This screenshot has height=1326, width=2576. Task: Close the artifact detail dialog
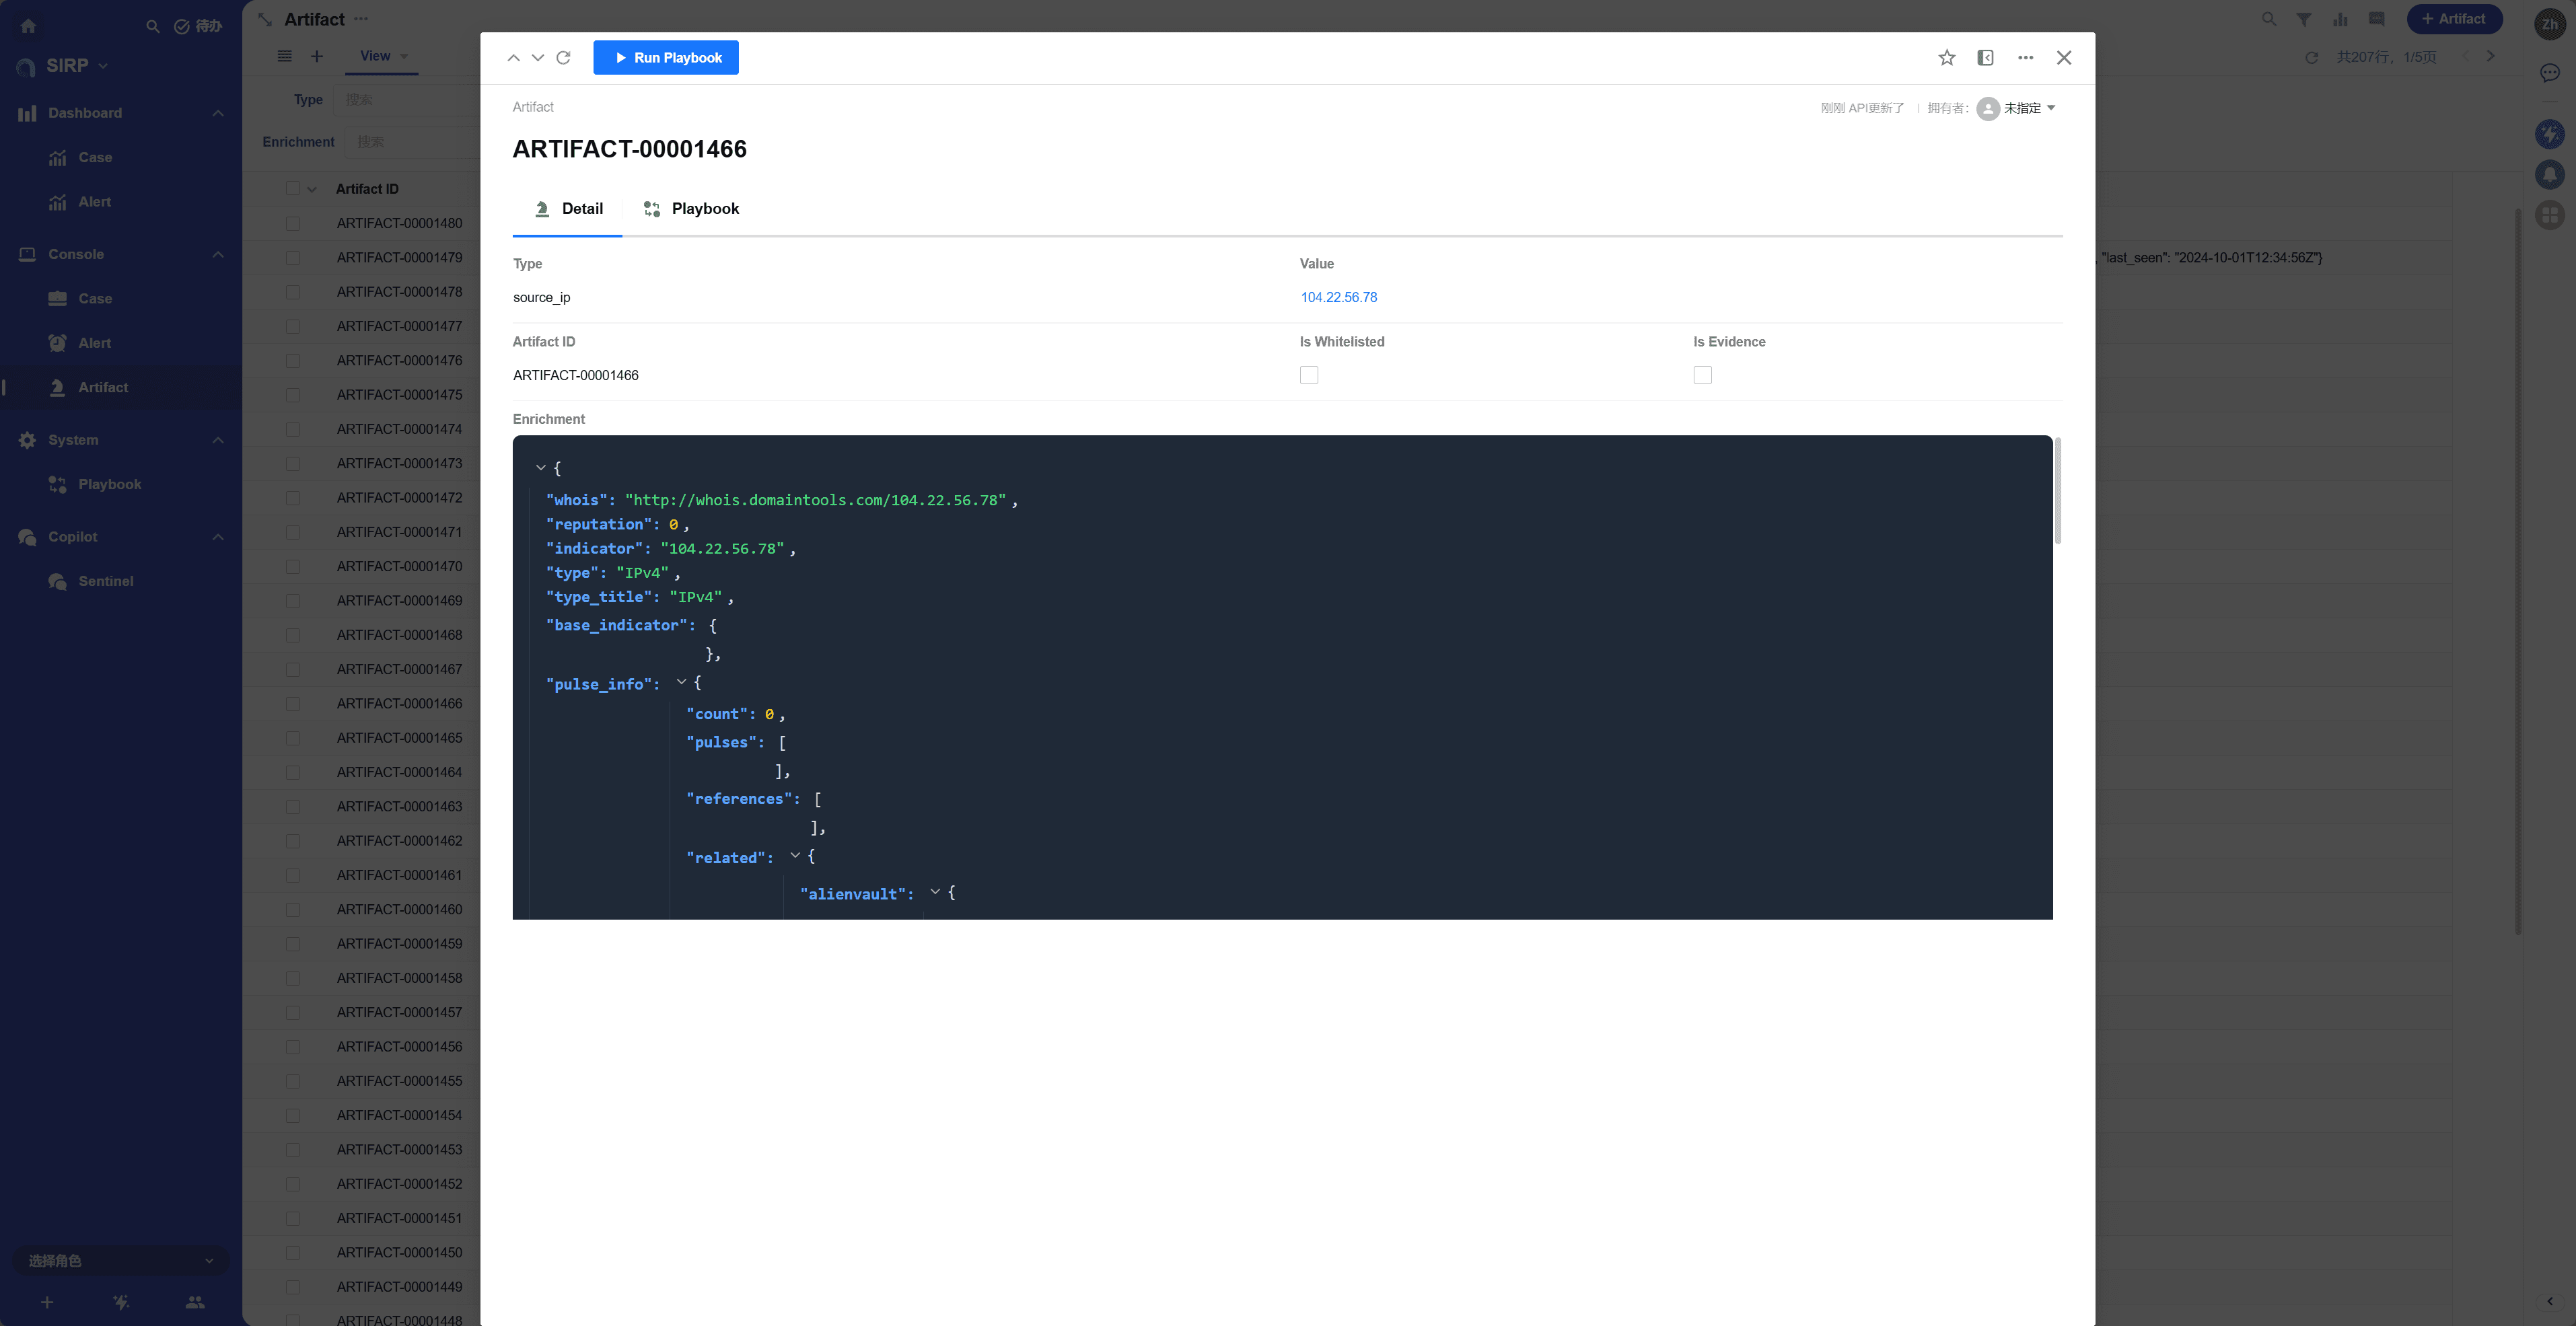(2064, 58)
